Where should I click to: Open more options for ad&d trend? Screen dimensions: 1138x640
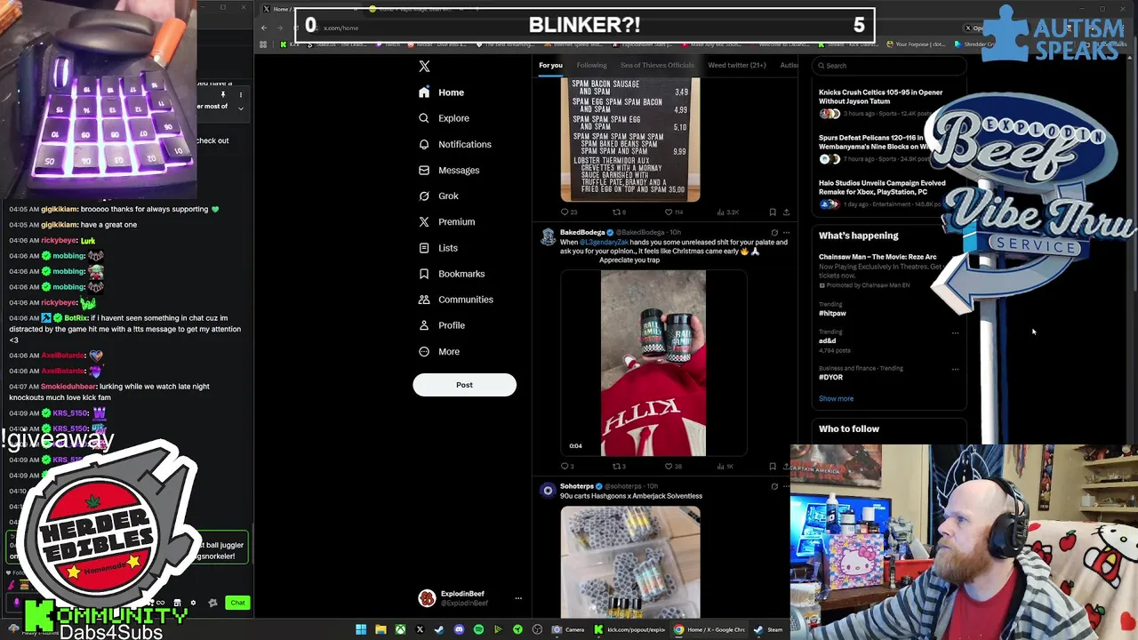[x=955, y=333]
